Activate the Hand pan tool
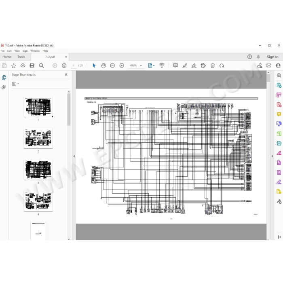This screenshot has width=283, height=283. (x=103, y=65)
